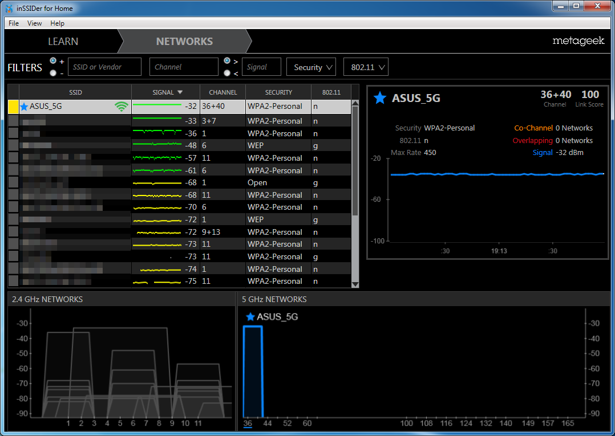Sort by the SECURITY column header
Image resolution: width=615 pixels, height=436 pixels.
[x=278, y=92]
